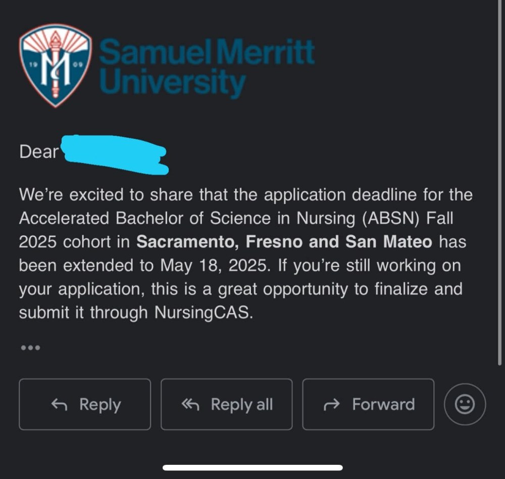
Task: Expand trimmed content via three dots
Action: [30, 348]
